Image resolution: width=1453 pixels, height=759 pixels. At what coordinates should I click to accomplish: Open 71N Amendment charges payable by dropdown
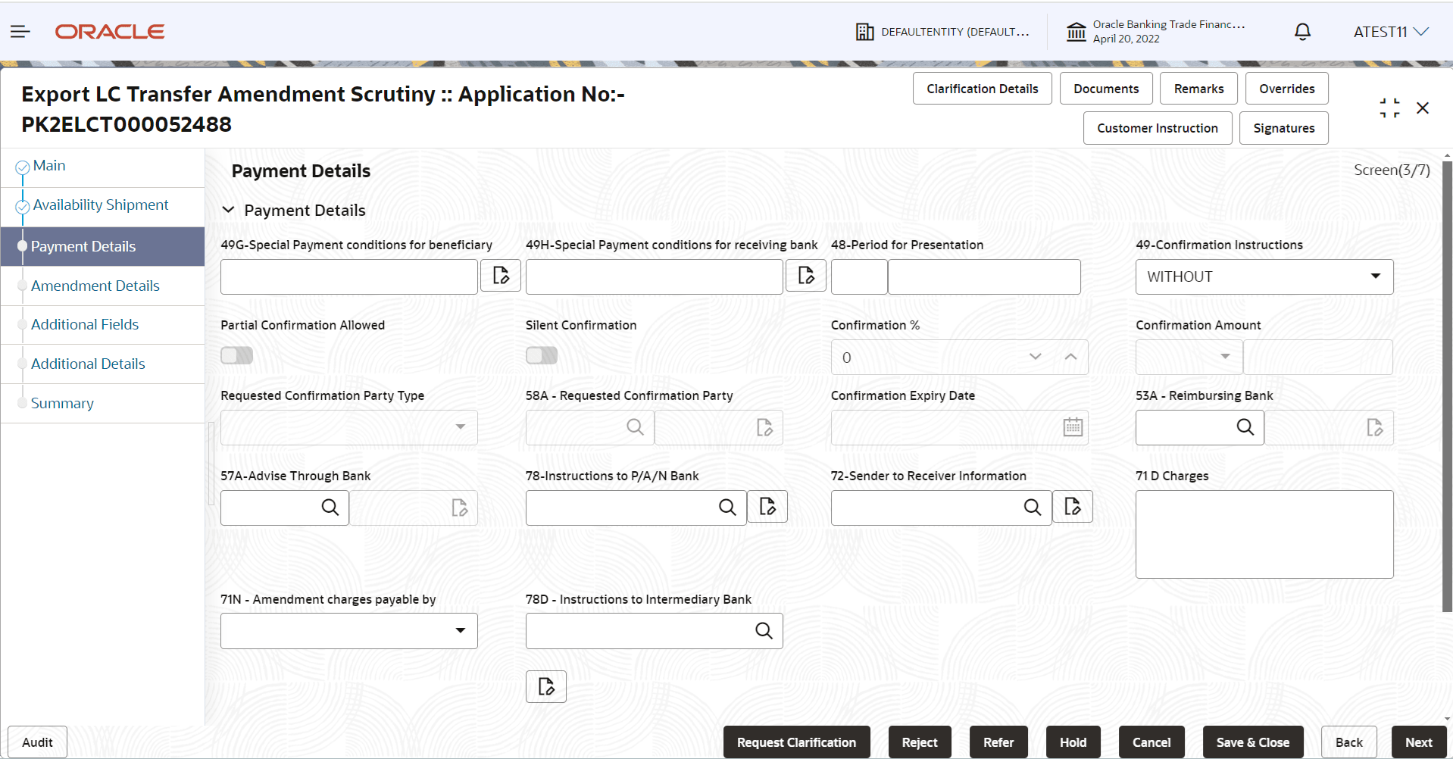(x=459, y=630)
